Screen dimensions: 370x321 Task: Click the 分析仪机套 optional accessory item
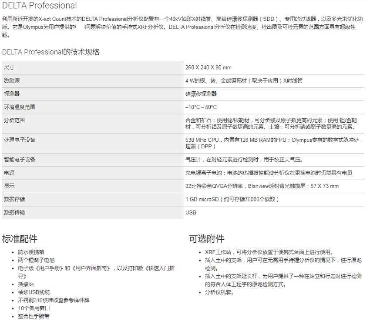pos(219,292)
